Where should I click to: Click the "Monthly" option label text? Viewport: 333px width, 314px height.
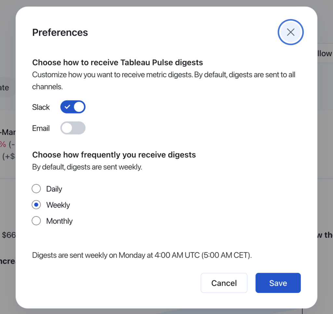click(x=59, y=221)
